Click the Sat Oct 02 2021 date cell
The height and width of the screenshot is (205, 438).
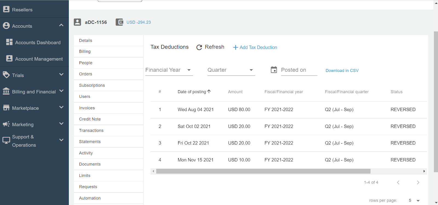point(194,126)
